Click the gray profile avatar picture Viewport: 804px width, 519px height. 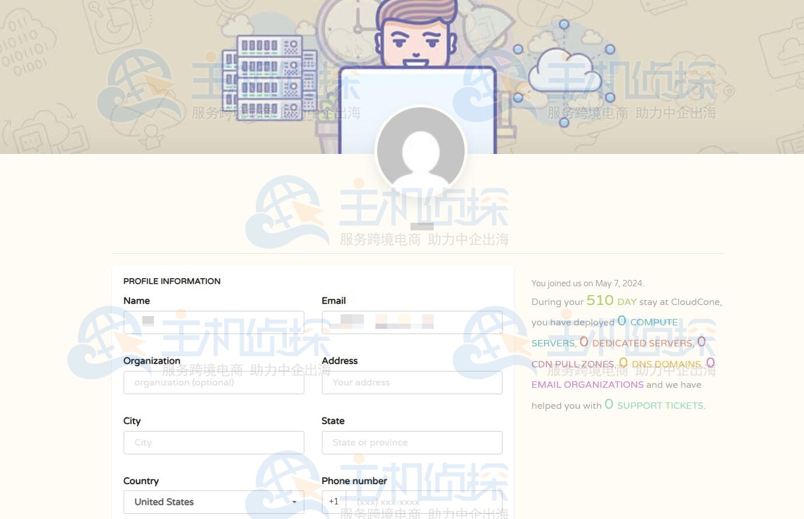coord(420,152)
